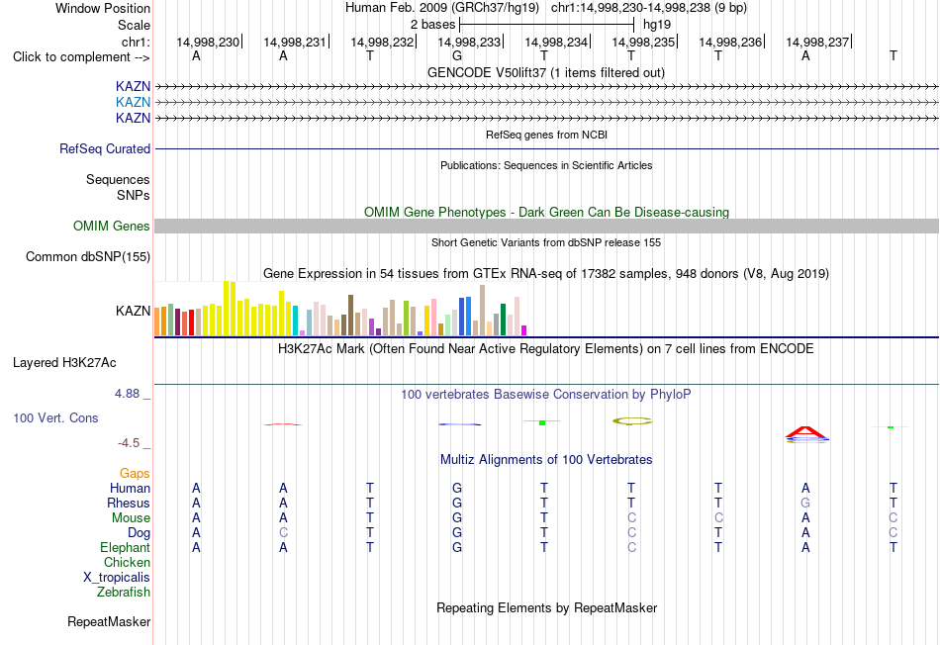Click the -4.5 PhyloP lower scale value
The width and height of the screenshot is (940, 645).
coord(129,443)
